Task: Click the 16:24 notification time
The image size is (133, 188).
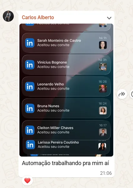Action: (x=103, y=103)
